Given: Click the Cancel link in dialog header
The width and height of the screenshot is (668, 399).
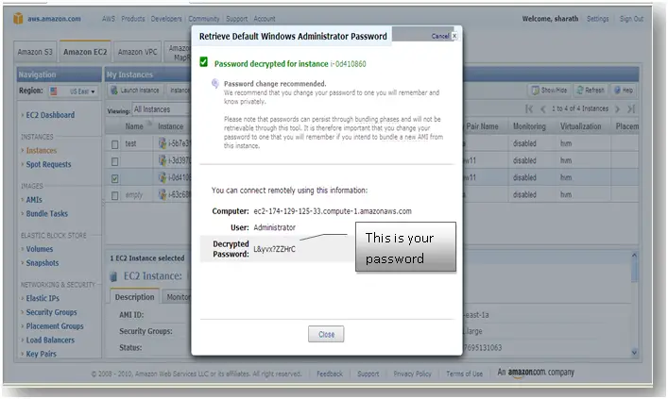Looking at the screenshot, I should click(x=440, y=36).
